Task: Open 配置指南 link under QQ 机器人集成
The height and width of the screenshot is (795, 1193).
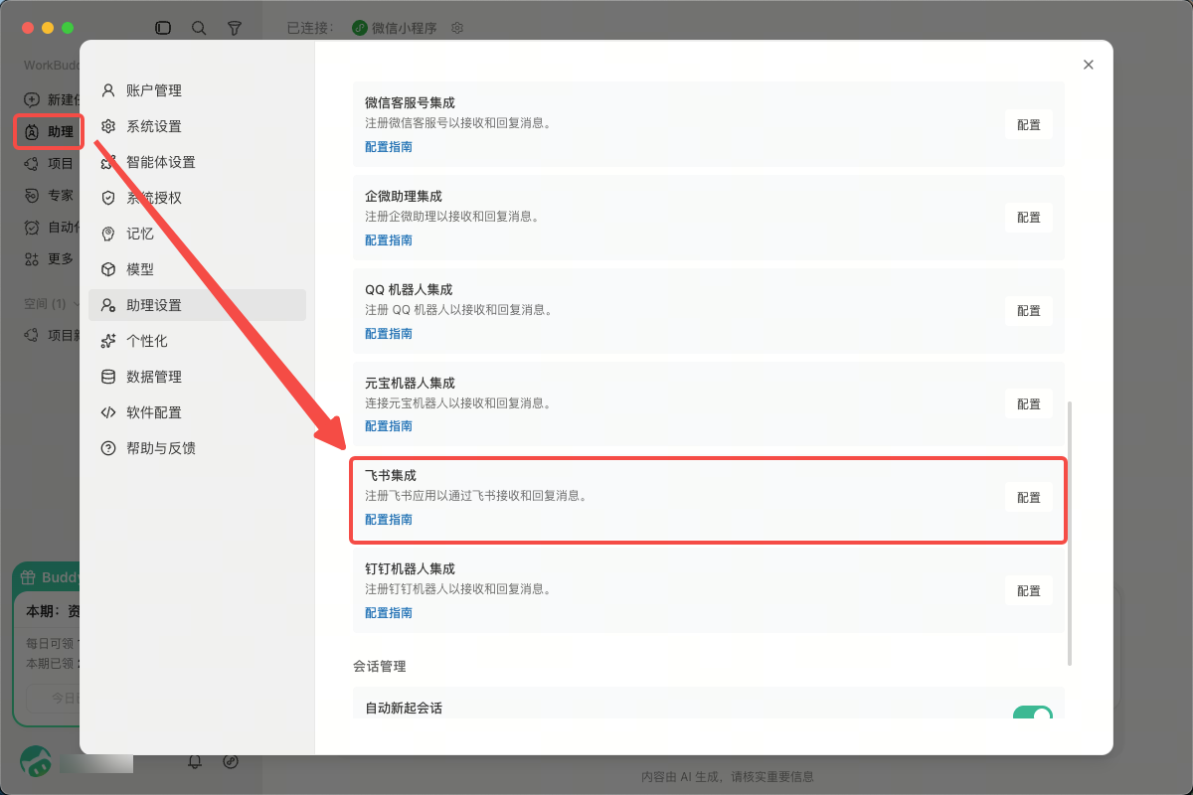Action: coord(389,334)
